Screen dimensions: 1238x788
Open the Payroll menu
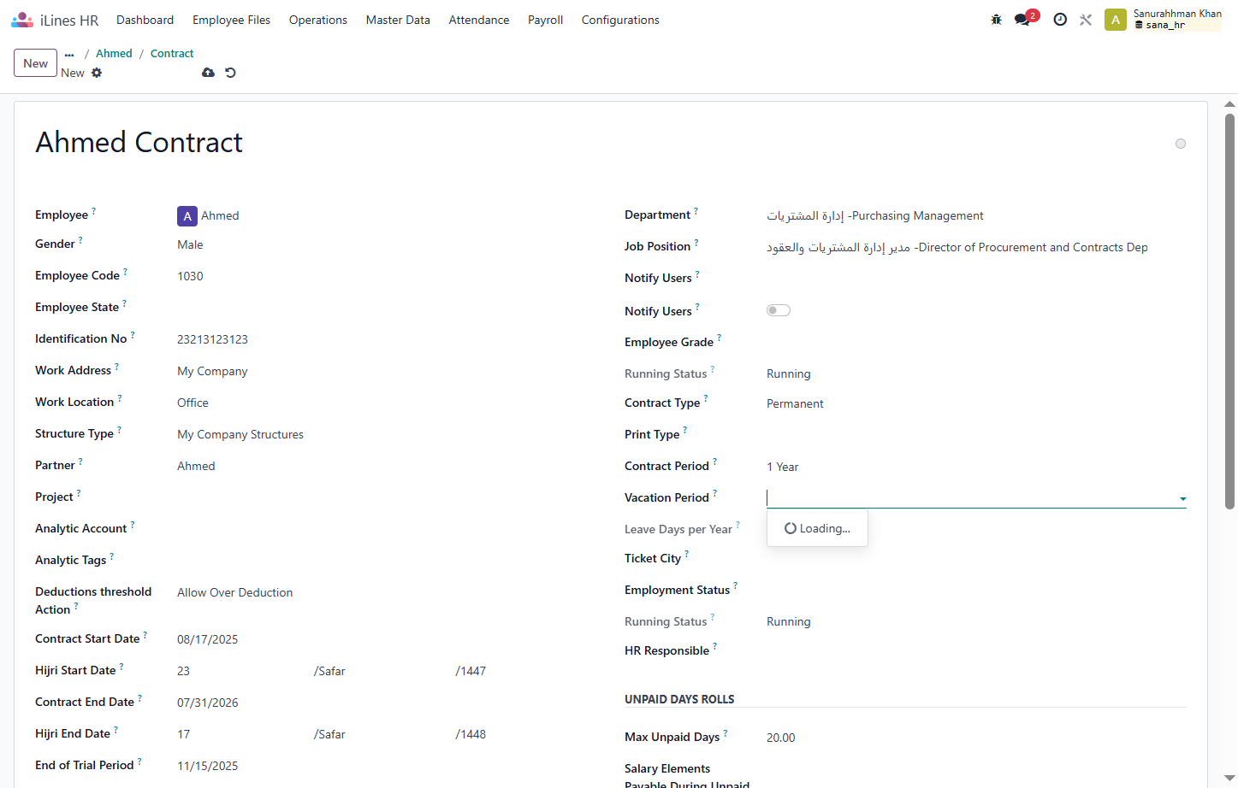click(545, 20)
